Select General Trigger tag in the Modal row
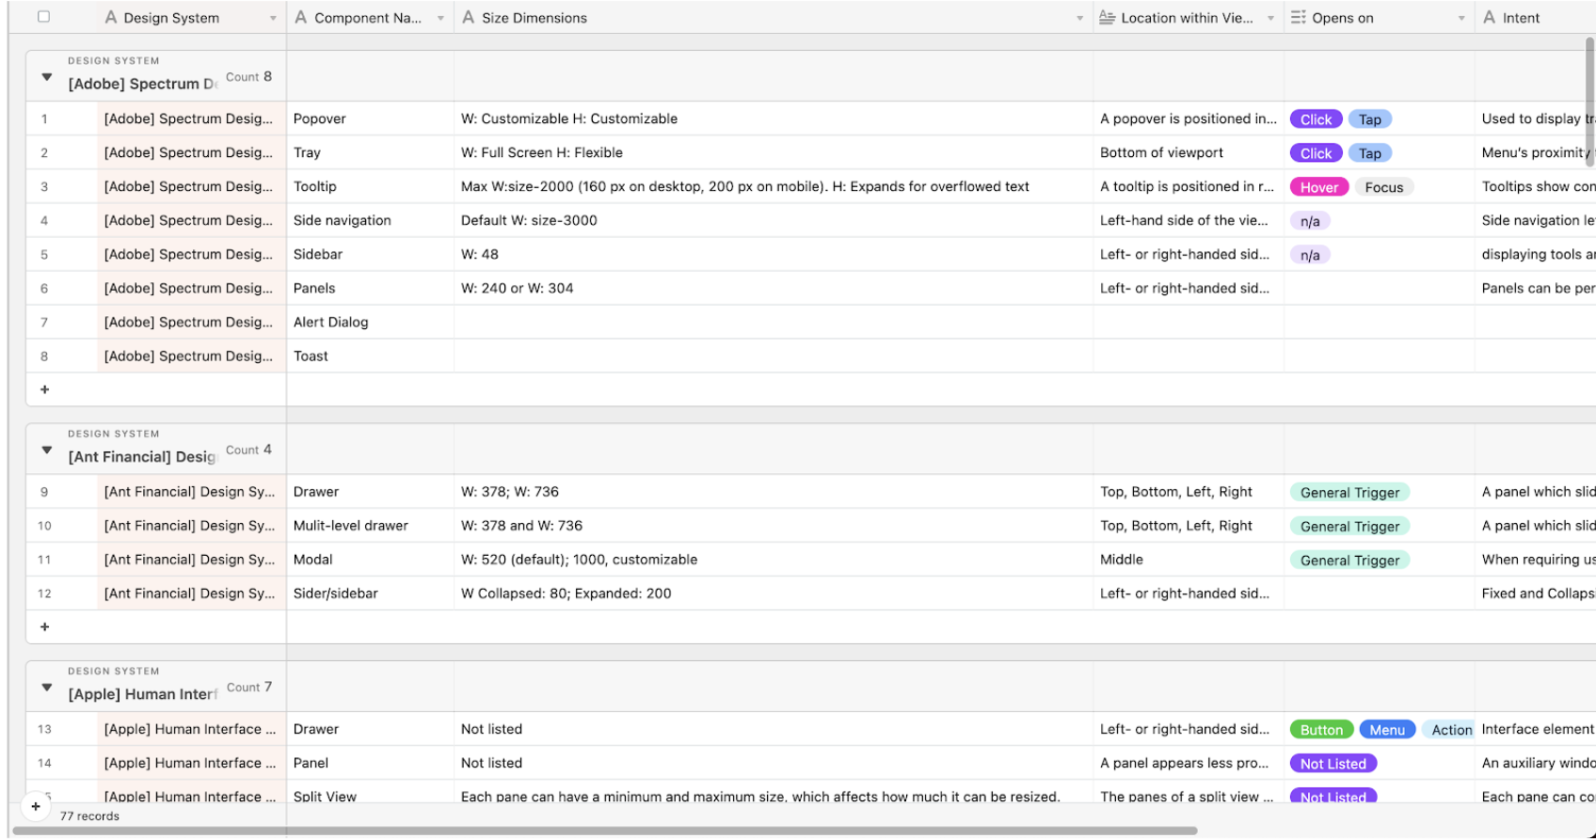 1349,560
